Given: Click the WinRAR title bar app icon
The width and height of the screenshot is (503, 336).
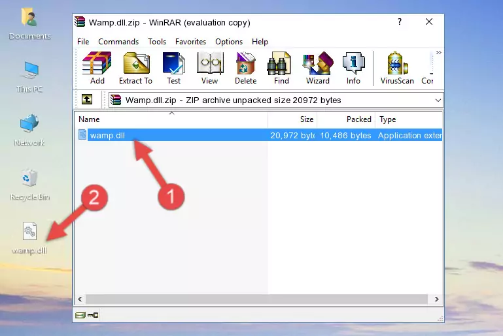Looking at the screenshot, I should [80, 22].
